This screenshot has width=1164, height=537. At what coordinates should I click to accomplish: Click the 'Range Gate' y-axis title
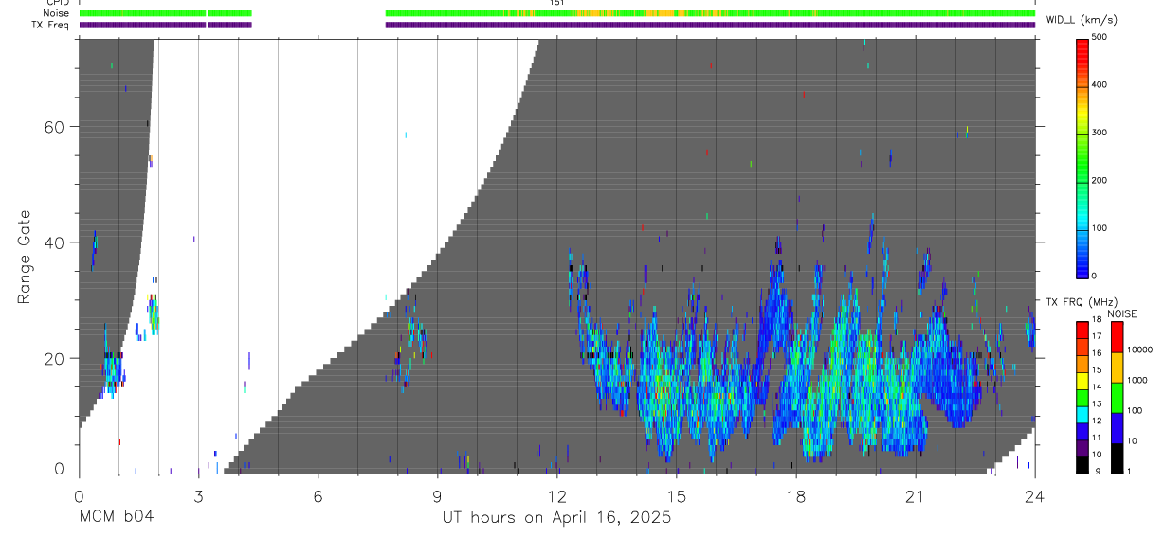pyautogui.click(x=24, y=258)
